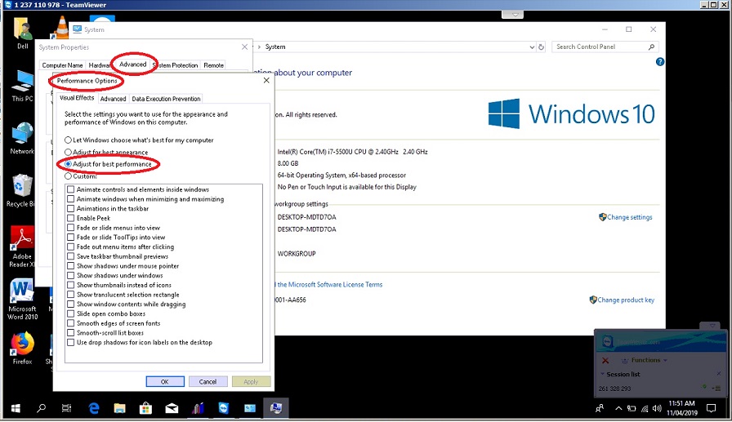Viewport: 732px width, 422px height.
Task: Click the Change product key link
Action: pyautogui.click(x=625, y=300)
